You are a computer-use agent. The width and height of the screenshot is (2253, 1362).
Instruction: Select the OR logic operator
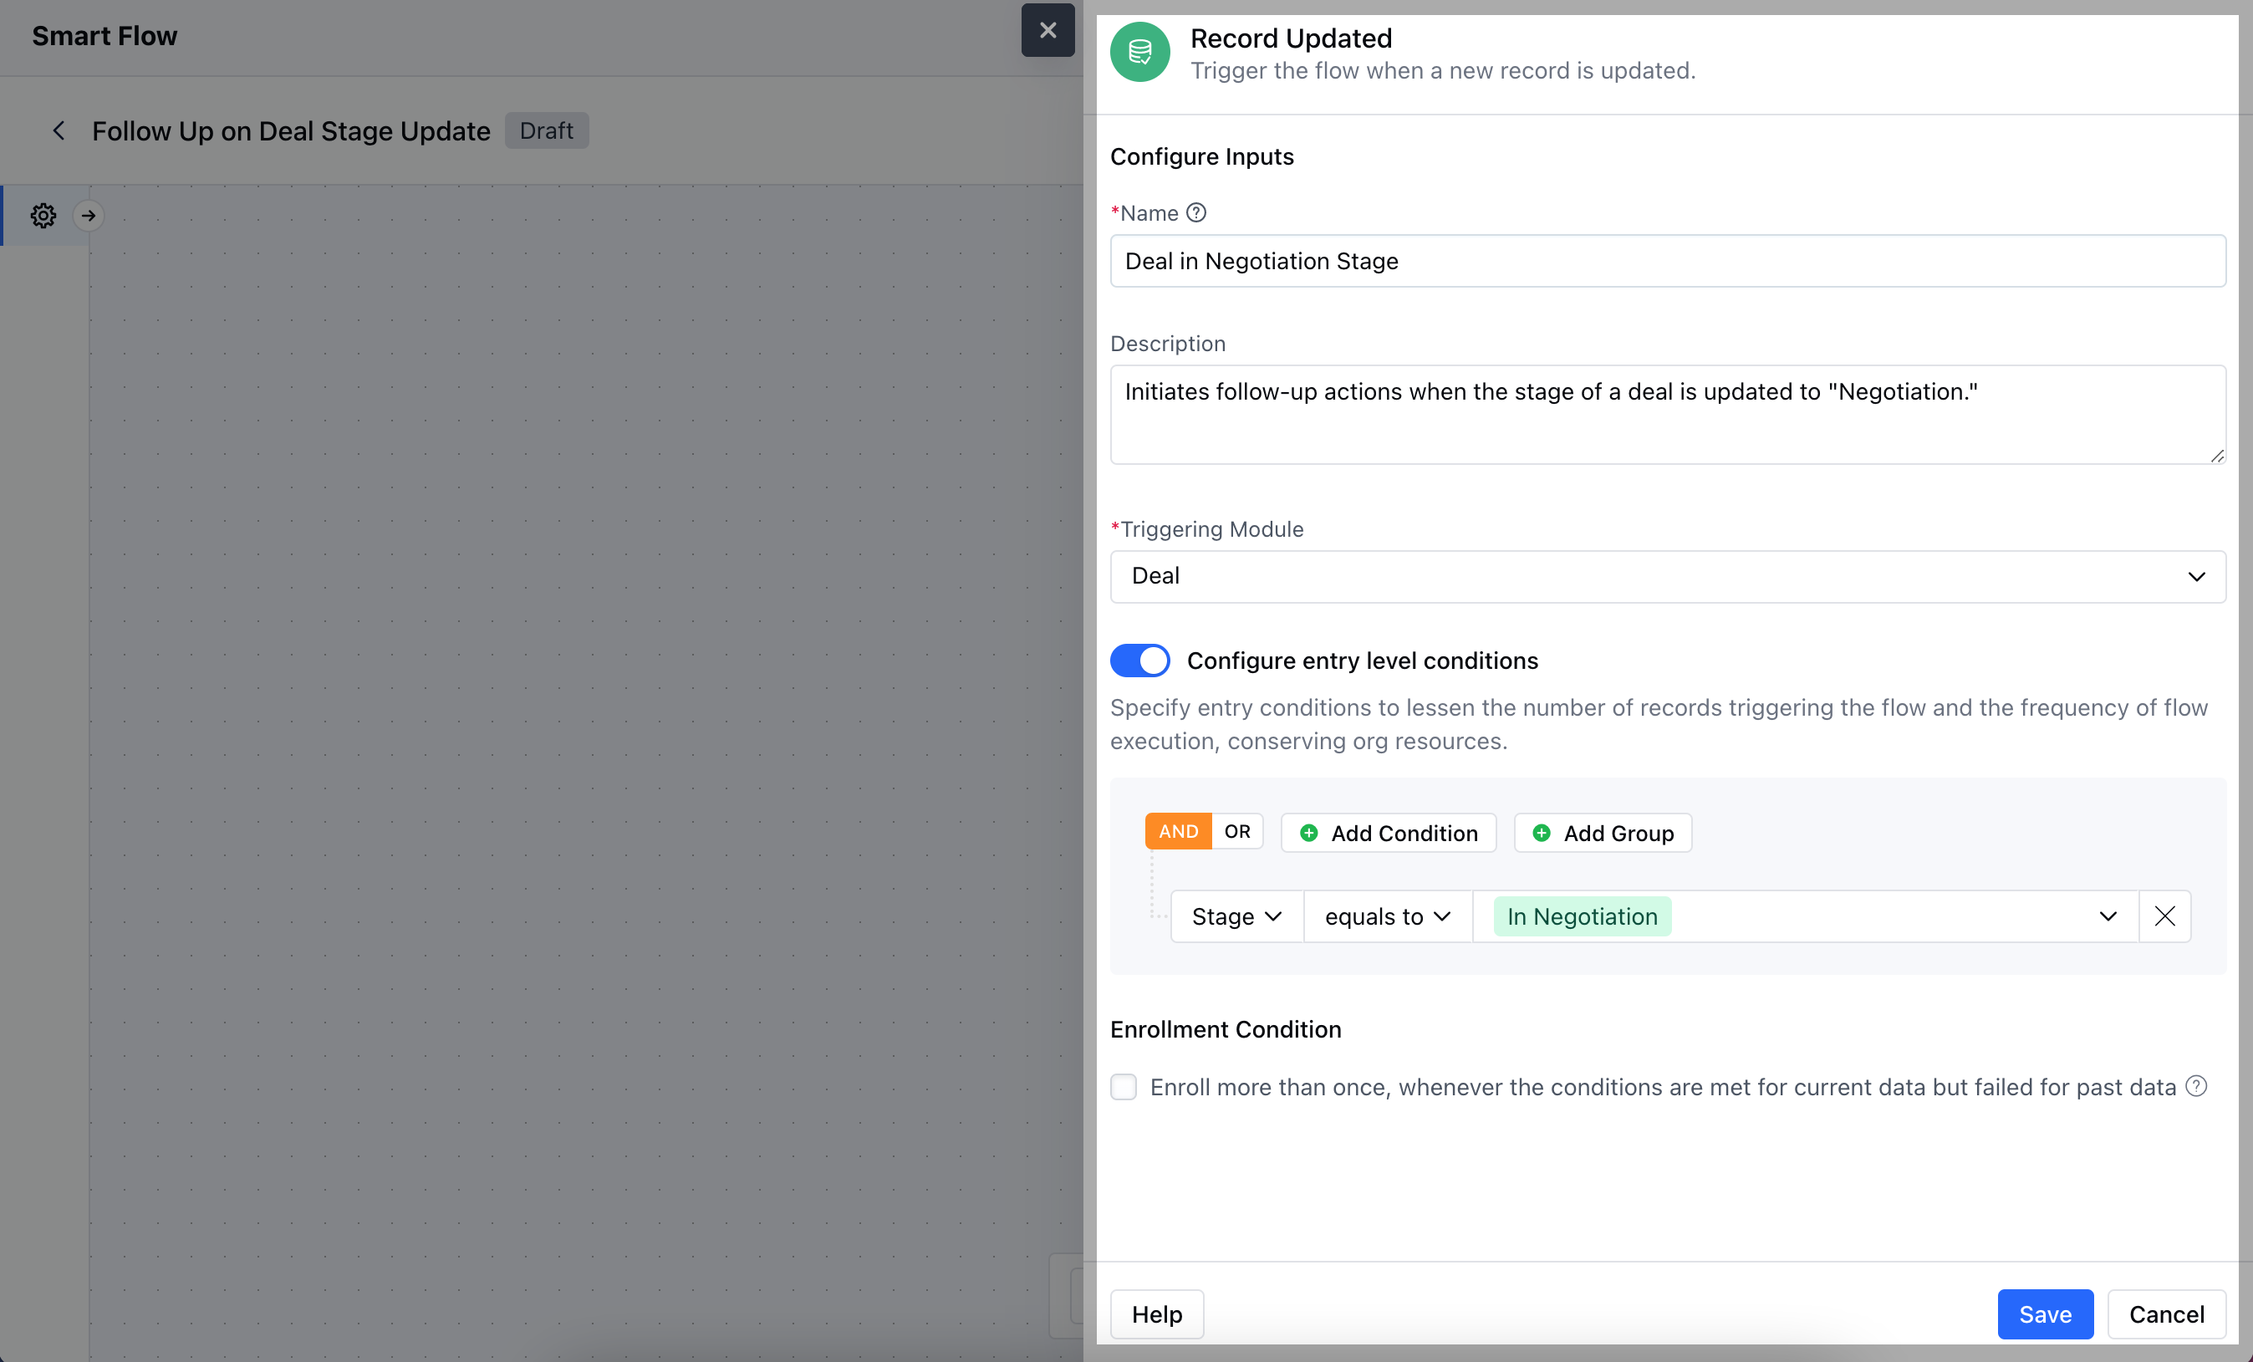(x=1236, y=831)
